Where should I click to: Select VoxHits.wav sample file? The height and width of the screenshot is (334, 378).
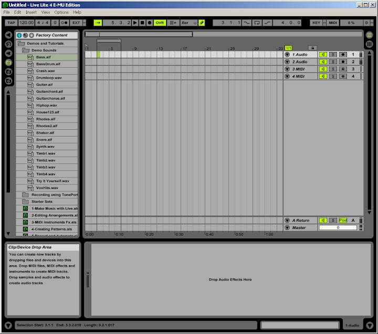tap(47, 187)
